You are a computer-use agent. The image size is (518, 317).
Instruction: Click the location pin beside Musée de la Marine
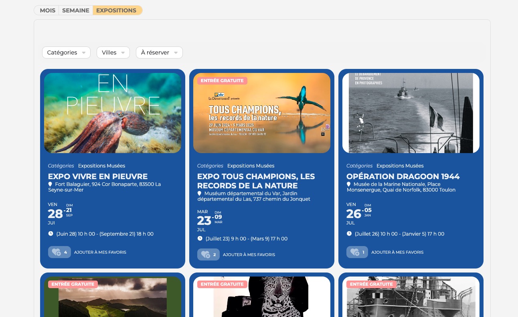point(348,184)
